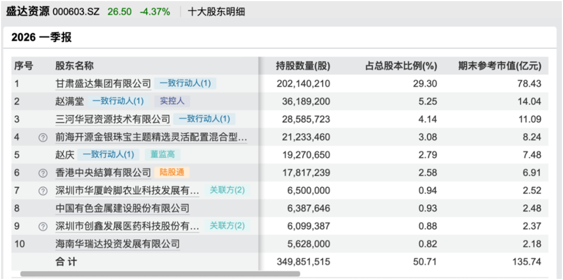This screenshot has height=280, width=563.
Task: Select the cell 202,140,210
Action: pos(303,83)
